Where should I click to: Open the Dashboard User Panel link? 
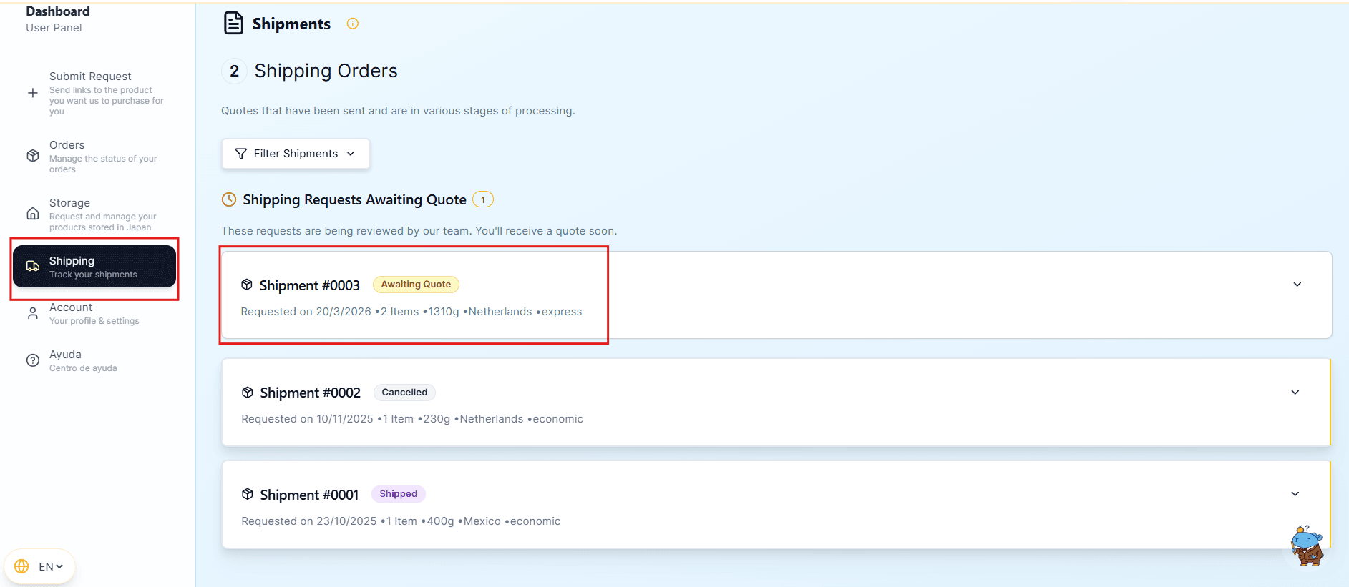point(58,19)
